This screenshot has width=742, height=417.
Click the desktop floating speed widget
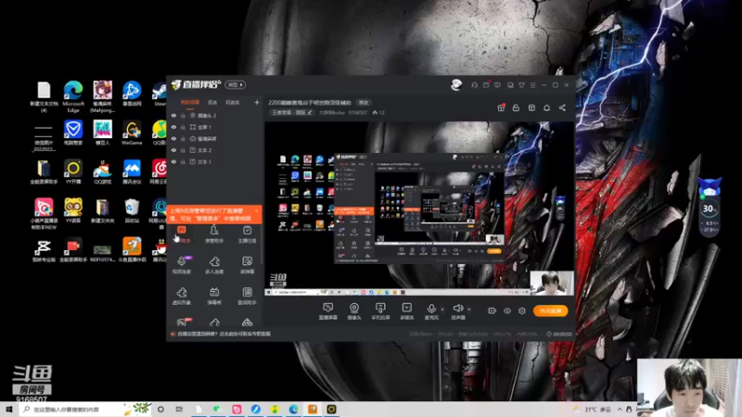709,208
